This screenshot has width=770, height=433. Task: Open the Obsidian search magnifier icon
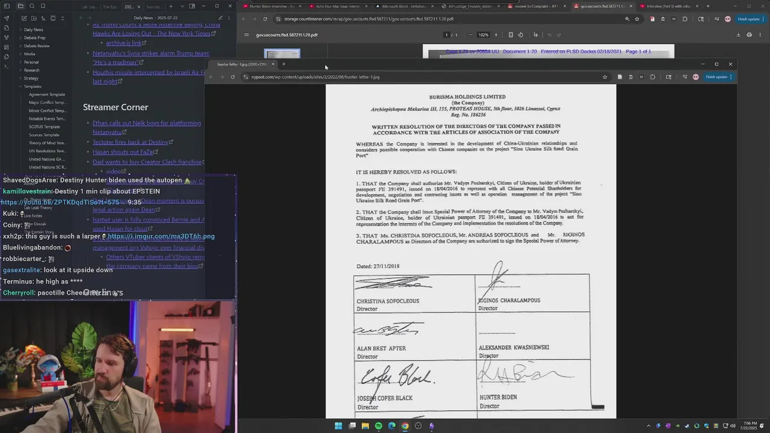coord(32,6)
